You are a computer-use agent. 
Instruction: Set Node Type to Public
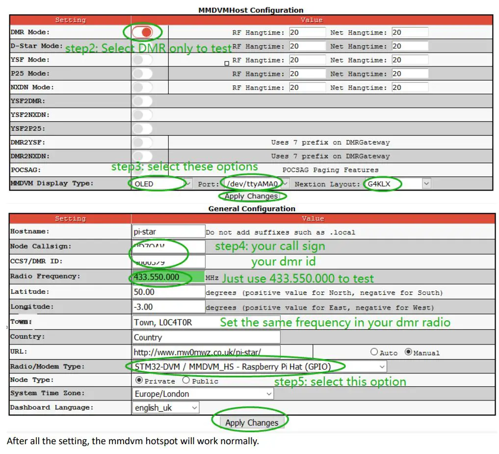tap(185, 380)
